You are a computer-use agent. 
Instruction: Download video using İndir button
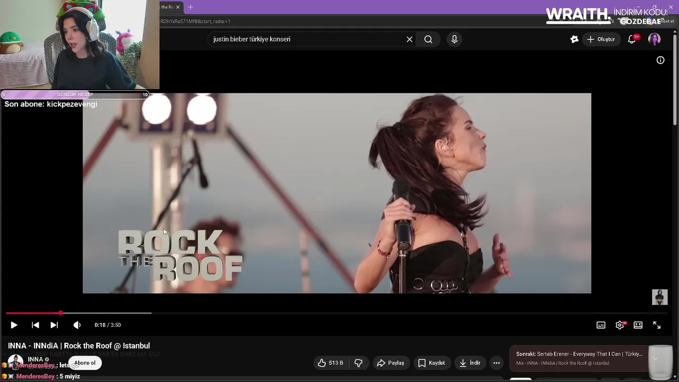pos(469,363)
